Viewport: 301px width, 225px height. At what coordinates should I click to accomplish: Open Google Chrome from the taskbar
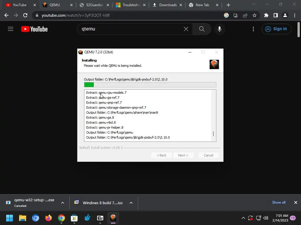[61, 218]
